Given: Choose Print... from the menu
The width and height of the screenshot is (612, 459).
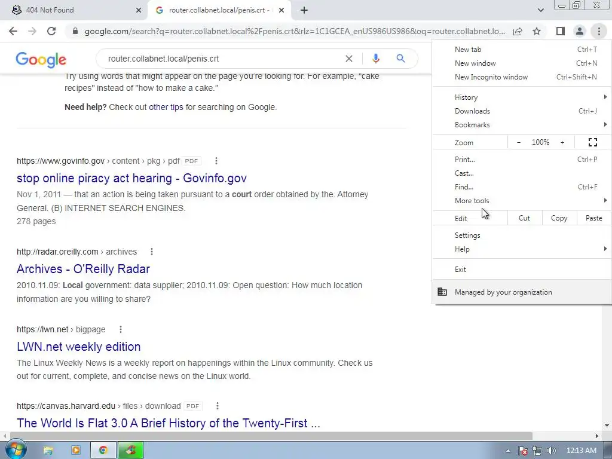Looking at the screenshot, I should (x=522, y=159).
